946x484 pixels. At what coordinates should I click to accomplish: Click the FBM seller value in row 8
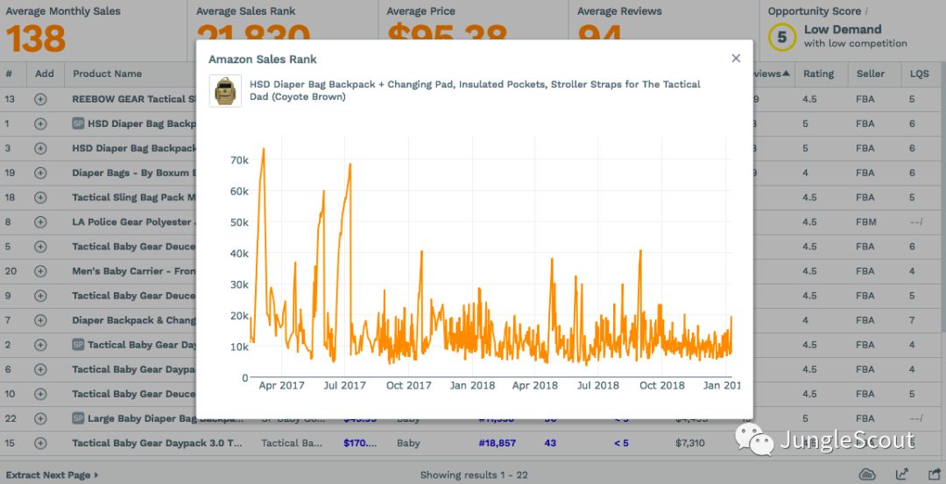(x=865, y=221)
